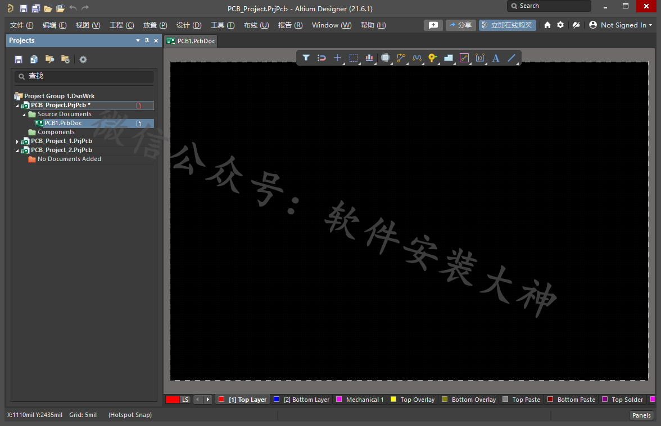Expand the PCB_Project_1.PrjPcb node
The width and height of the screenshot is (661, 426).
tap(17, 141)
